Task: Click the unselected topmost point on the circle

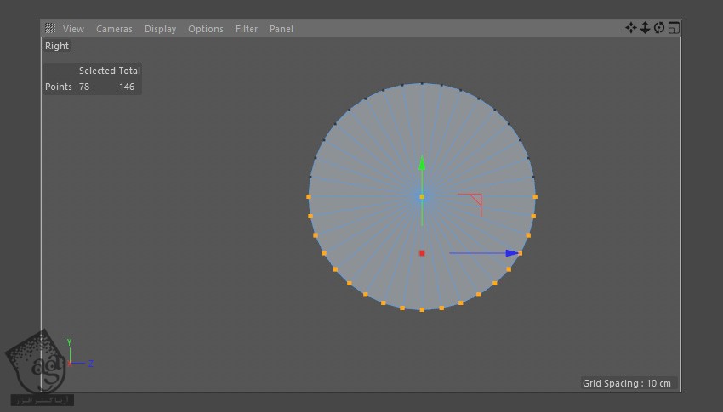Action: pos(422,83)
